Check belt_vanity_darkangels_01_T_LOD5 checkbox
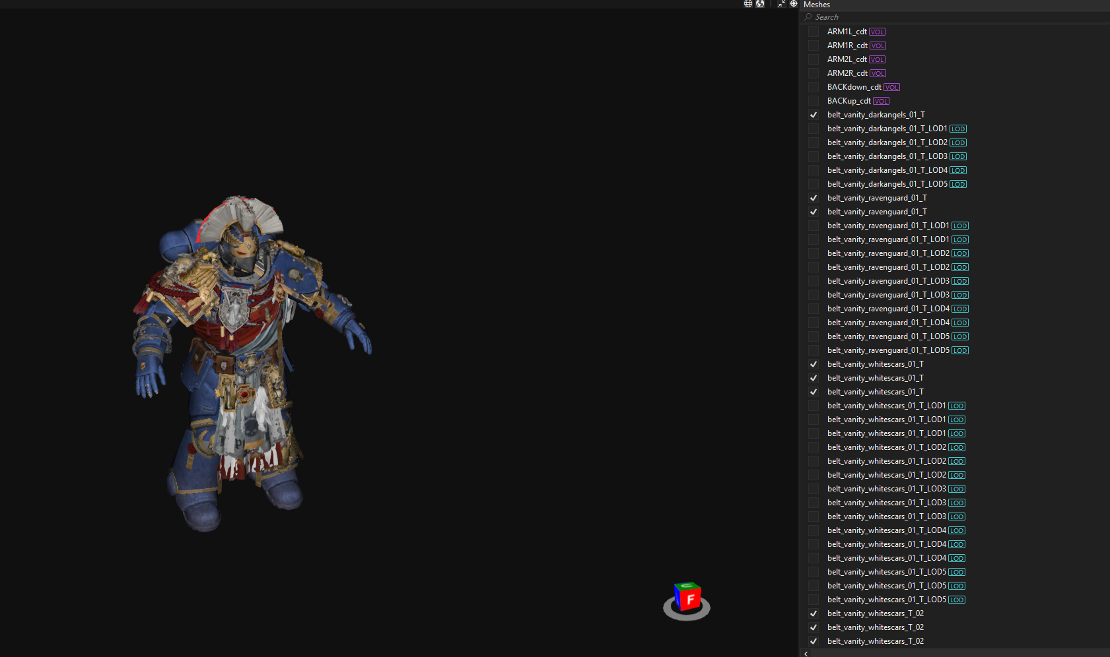 (x=814, y=184)
